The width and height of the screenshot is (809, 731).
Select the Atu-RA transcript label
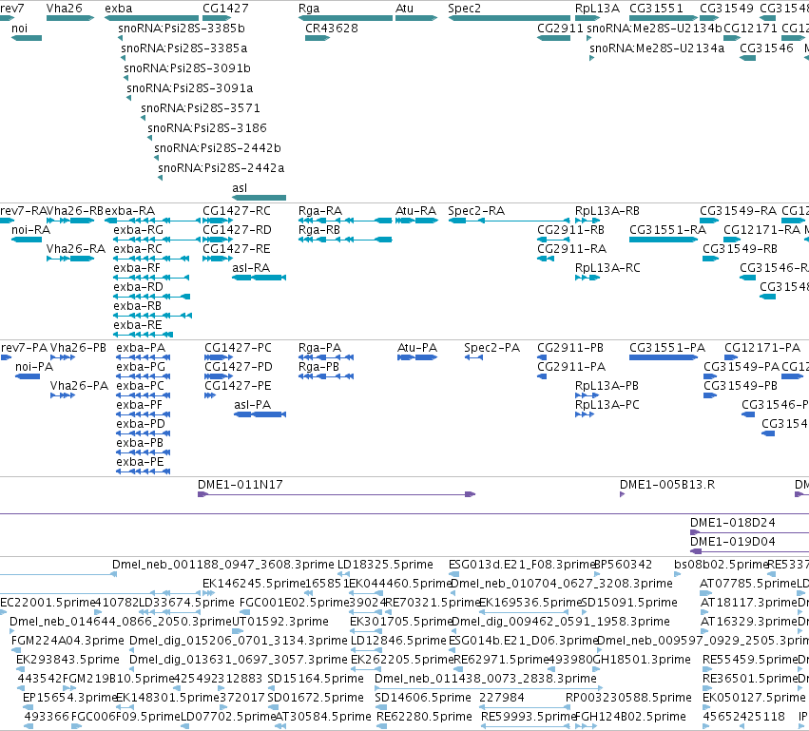click(415, 211)
